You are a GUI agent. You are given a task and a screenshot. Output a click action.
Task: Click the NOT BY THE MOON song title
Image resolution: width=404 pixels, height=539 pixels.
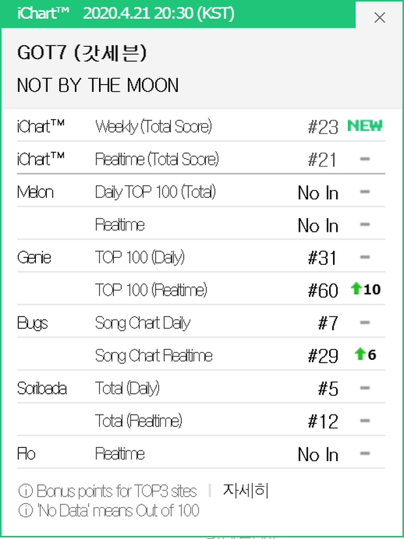coord(98,85)
